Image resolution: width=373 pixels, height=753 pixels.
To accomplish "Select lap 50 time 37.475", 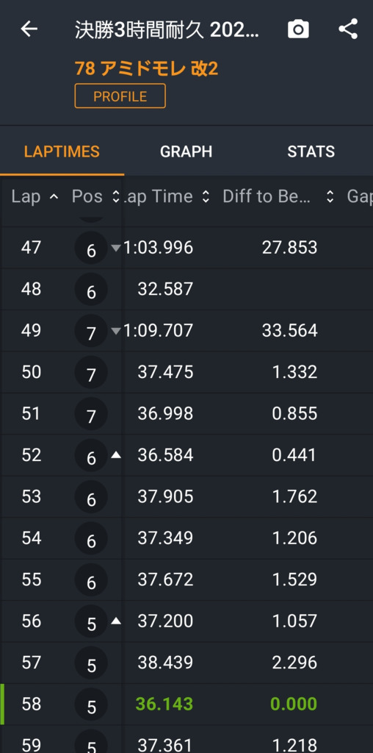I will 165,372.
